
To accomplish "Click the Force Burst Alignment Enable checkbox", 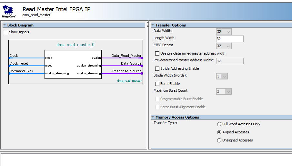I will [157, 107].
